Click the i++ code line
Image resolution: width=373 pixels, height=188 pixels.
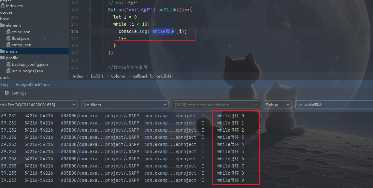(122, 38)
